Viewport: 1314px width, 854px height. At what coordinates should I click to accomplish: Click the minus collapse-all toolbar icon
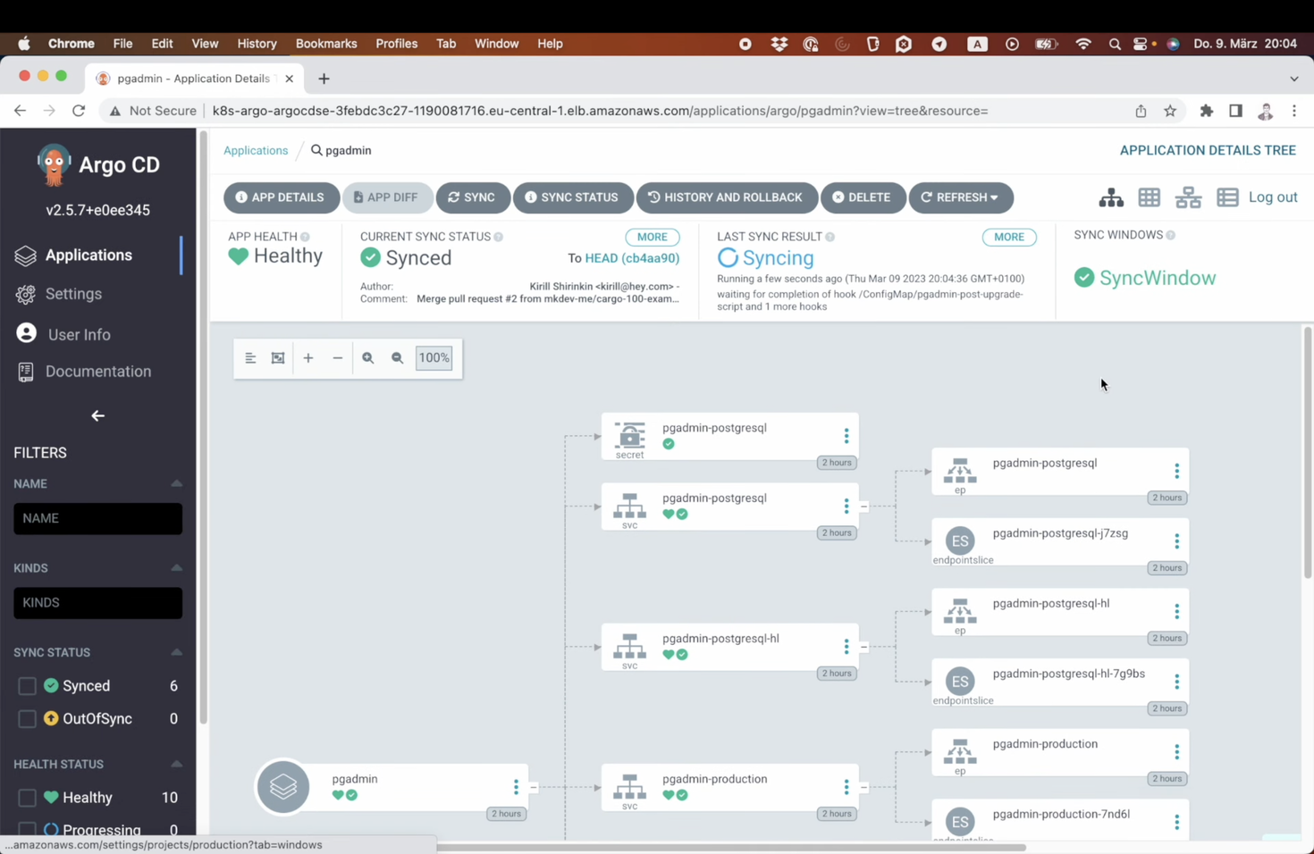[337, 358]
